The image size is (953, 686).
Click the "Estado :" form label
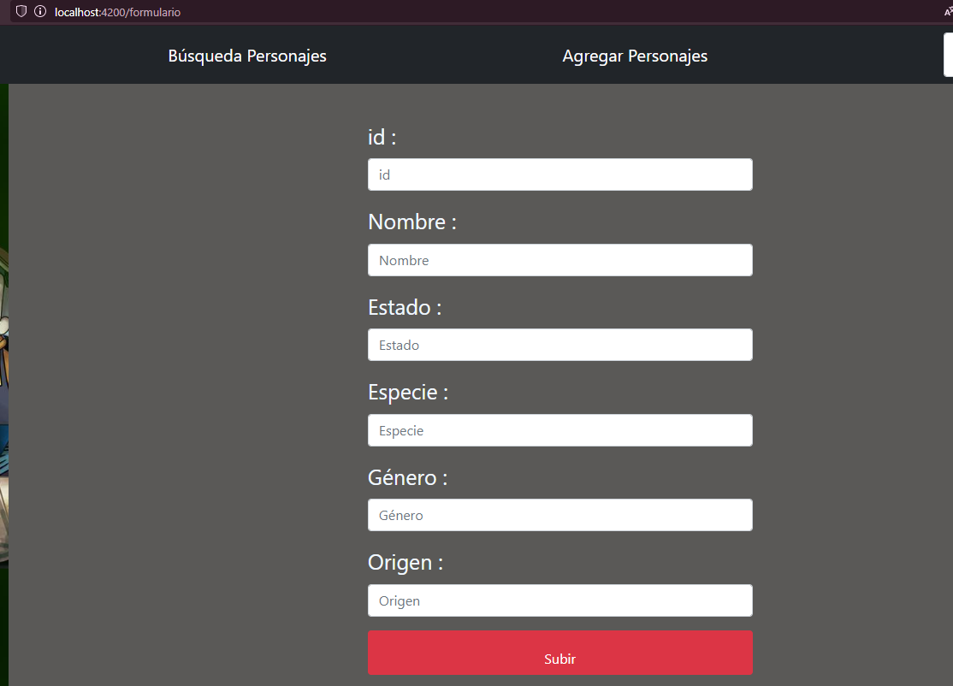[x=405, y=307]
